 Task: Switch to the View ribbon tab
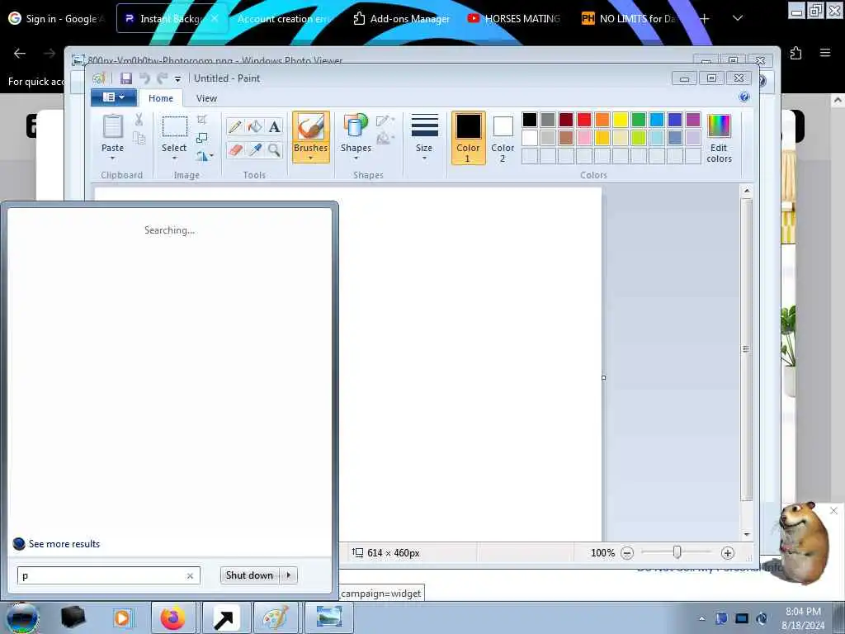click(x=206, y=98)
